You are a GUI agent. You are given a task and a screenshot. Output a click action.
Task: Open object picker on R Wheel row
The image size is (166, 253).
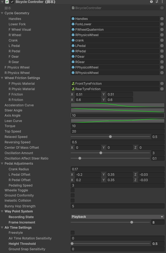click(162, 35)
